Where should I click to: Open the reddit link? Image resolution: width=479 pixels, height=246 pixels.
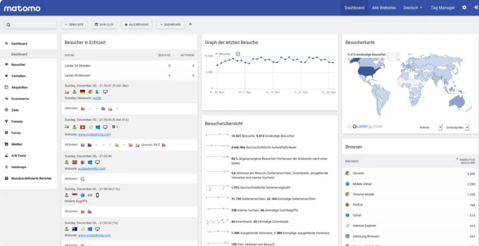[x=97, y=98]
